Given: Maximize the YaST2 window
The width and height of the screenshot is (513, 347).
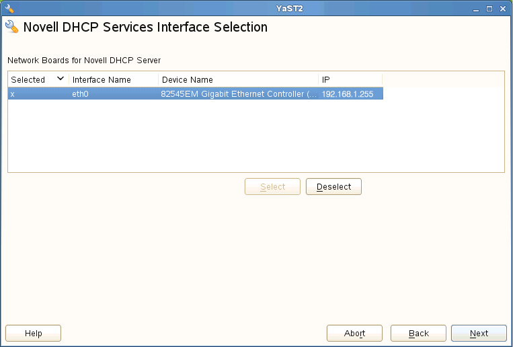Looking at the screenshot, I should point(489,9).
